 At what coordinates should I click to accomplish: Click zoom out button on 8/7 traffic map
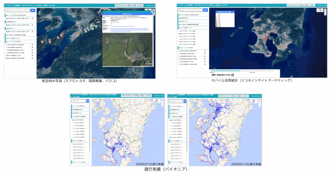click(x=162, y=103)
